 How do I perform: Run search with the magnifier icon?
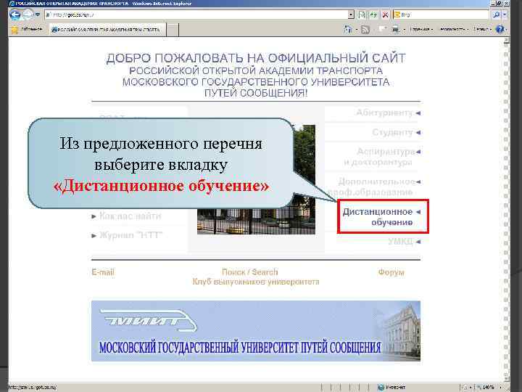tap(496, 15)
